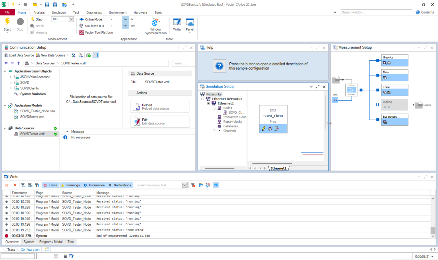Click the Search message text field
This screenshot has width=438, height=260.
tap(159, 185)
